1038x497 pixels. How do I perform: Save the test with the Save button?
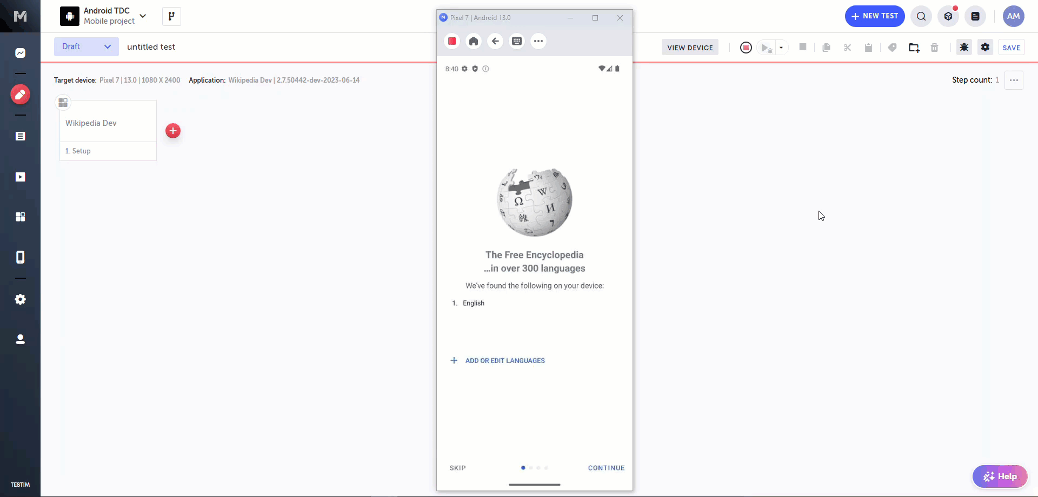(x=1011, y=48)
